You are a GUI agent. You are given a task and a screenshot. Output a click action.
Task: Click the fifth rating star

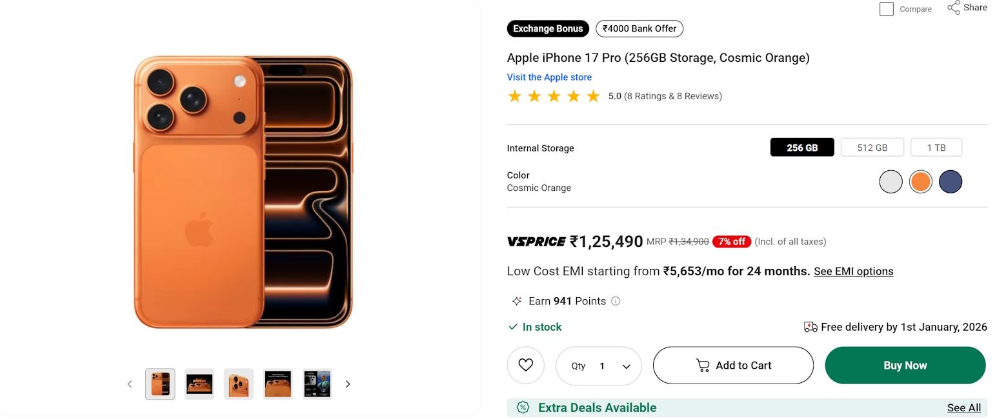[x=592, y=95]
